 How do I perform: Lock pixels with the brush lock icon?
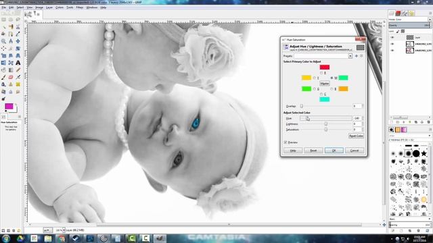(x=398, y=31)
